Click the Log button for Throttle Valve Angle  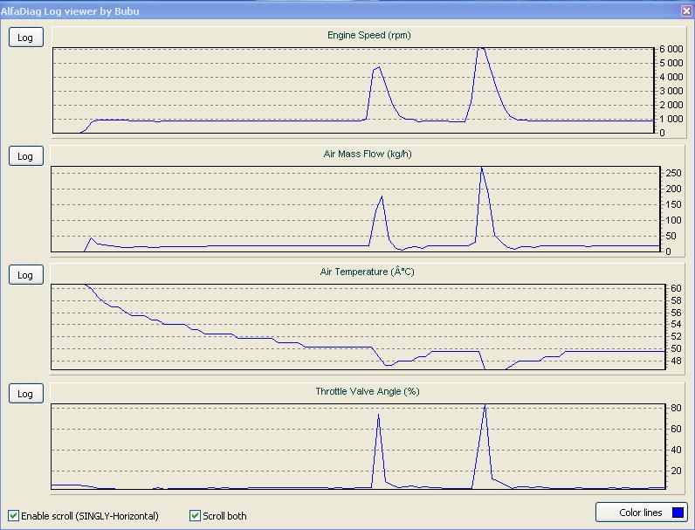click(26, 394)
